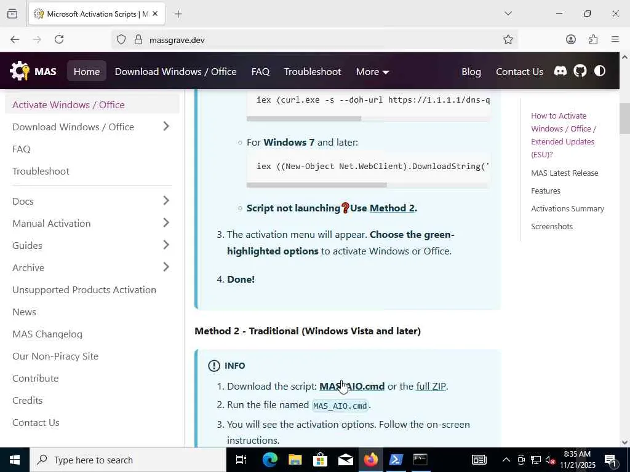
Task: Expand the Archive sidebar section
Action: point(166,267)
